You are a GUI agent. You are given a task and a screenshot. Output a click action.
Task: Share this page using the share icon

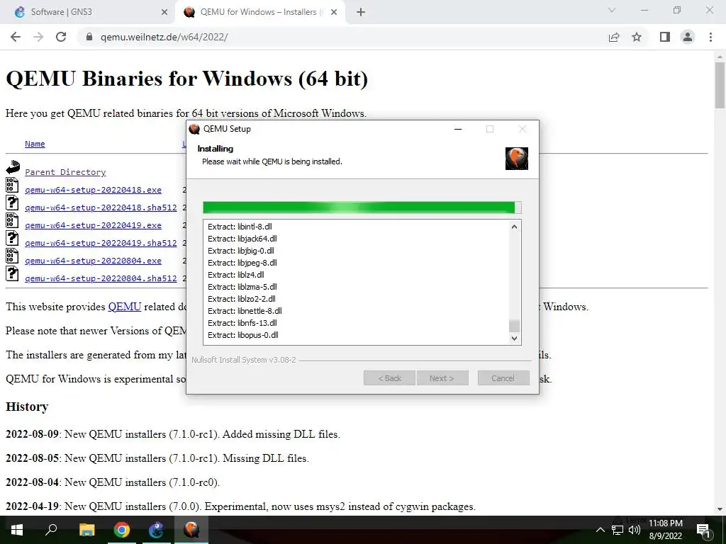(614, 37)
